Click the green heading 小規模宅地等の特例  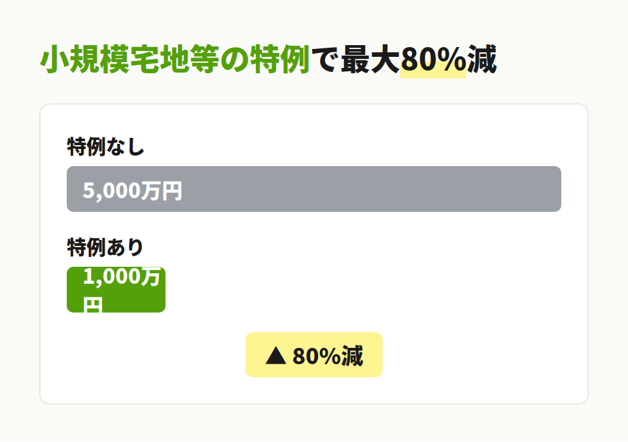point(175,59)
